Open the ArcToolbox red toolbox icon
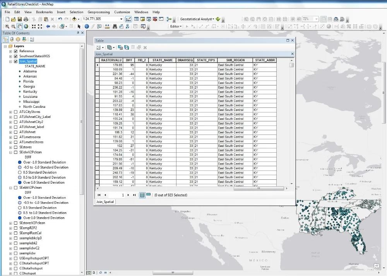387x276 pixels. click(155, 19)
